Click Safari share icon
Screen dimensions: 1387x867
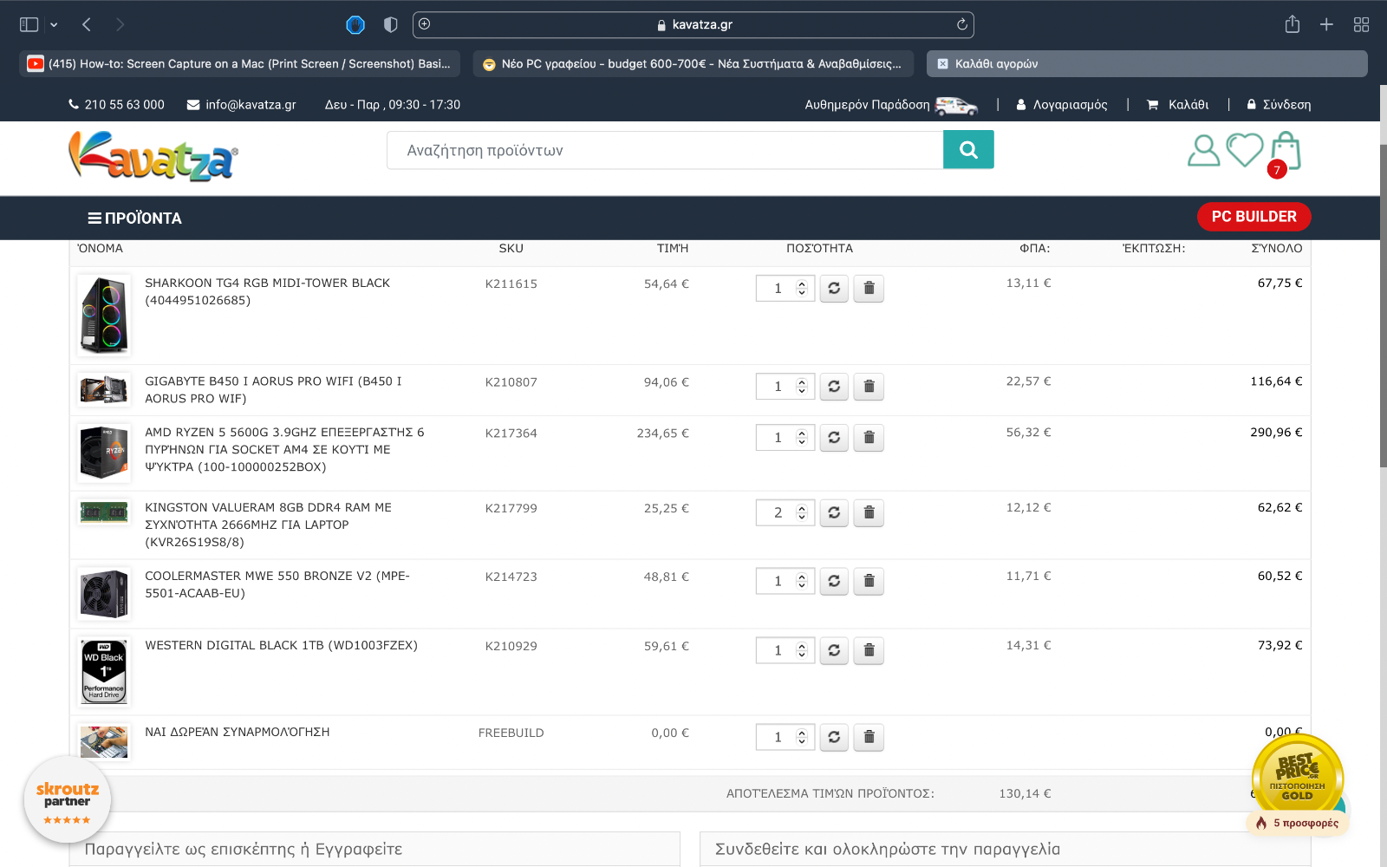click(x=1292, y=24)
